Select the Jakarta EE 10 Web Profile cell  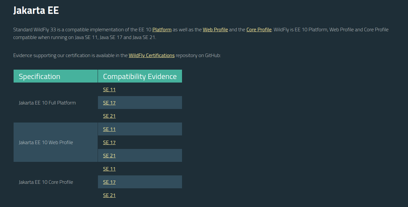[x=46, y=142]
